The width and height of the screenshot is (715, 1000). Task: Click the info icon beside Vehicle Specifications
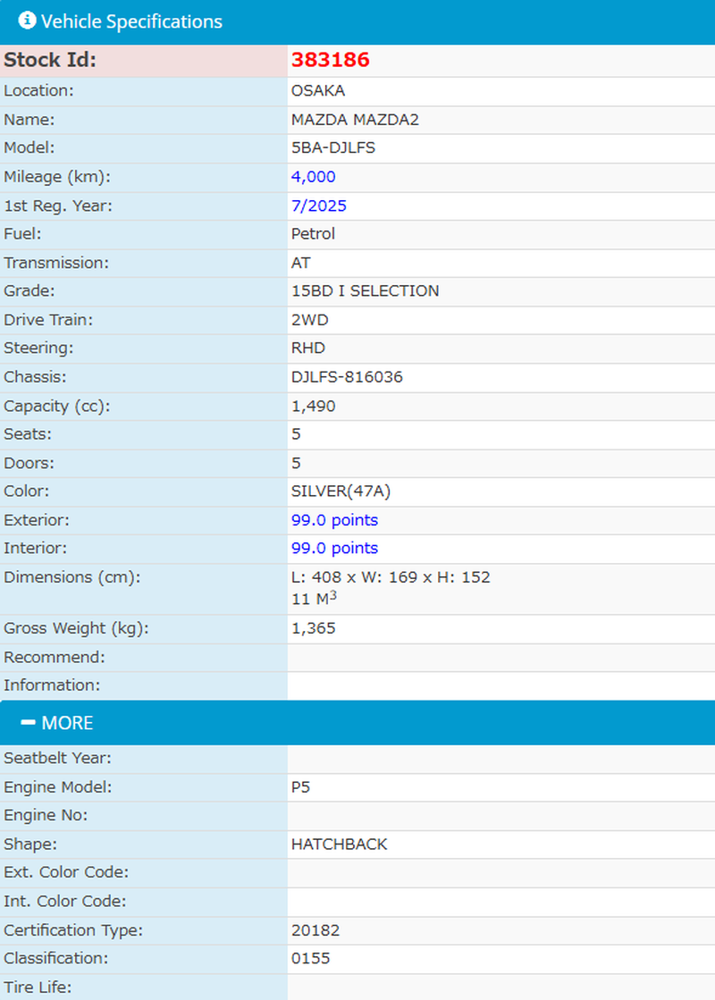(x=27, y=21)
